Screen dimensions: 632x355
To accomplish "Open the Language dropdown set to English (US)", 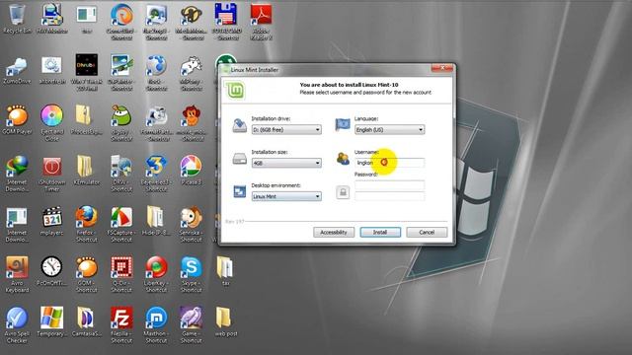I will point(389,129).
